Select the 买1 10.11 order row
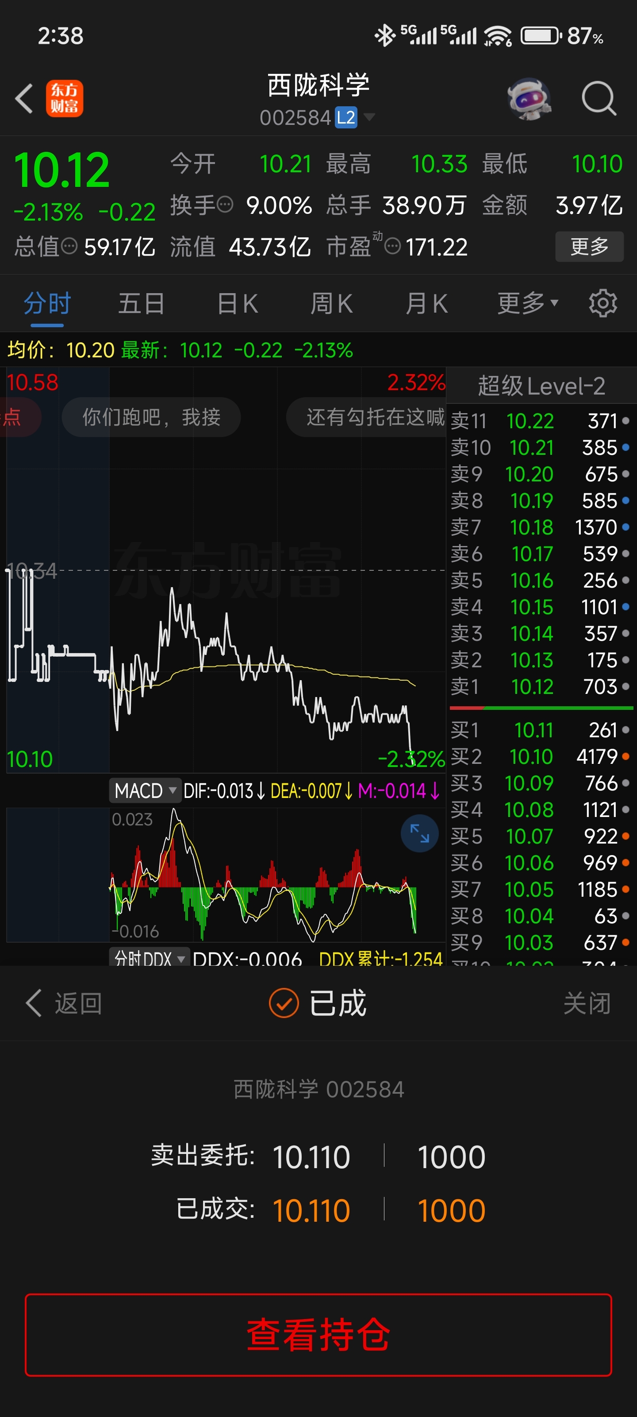This screenshot has height=1417, width=637. click(x=541, y=730)
